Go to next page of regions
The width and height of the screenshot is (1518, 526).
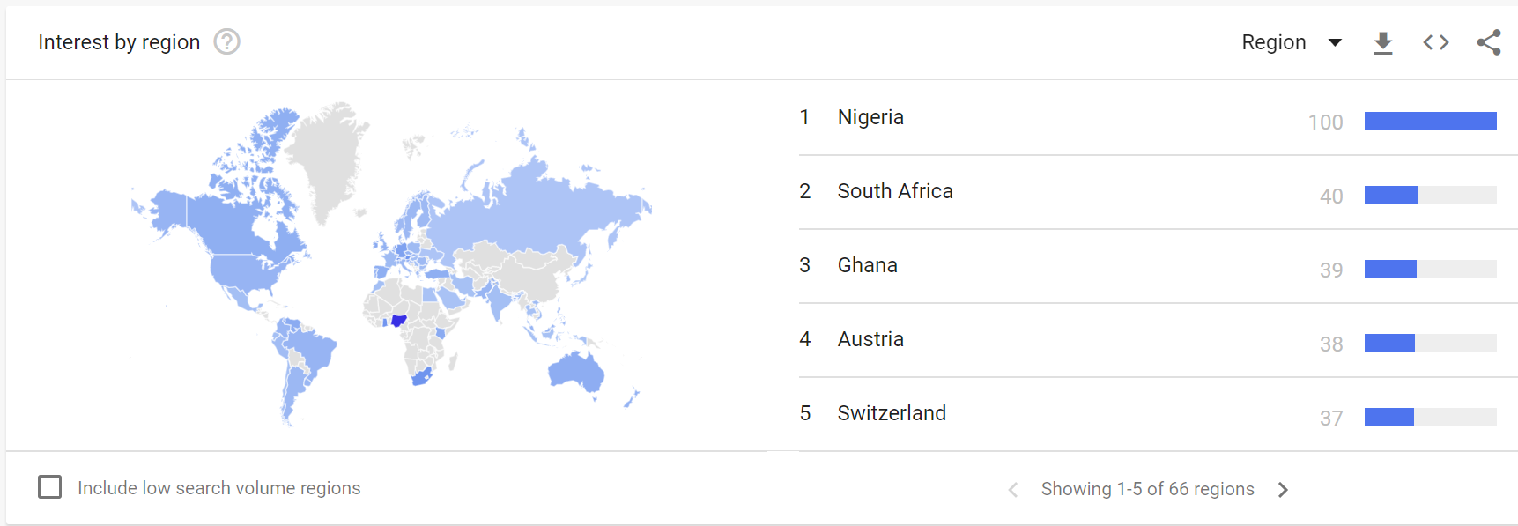(x=1283, y=490)
